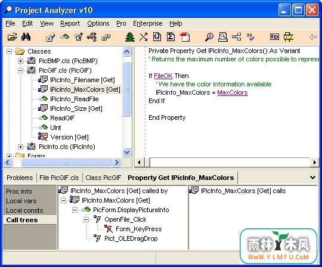Viewport: 322px width, 267px height.
Task: Click the sigma summary report icon
Action: point(171,37)
